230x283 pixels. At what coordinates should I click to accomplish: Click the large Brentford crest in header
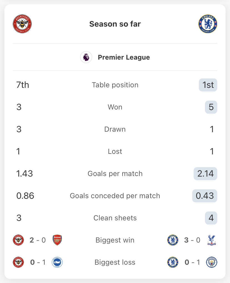22,24
